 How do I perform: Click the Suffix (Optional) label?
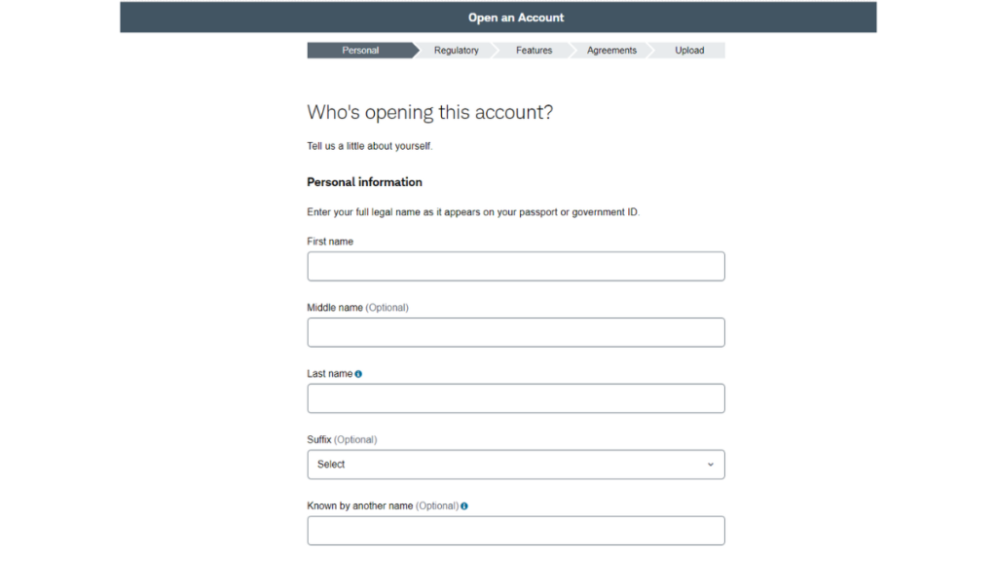pyautogui.click(x=342, y=440)
